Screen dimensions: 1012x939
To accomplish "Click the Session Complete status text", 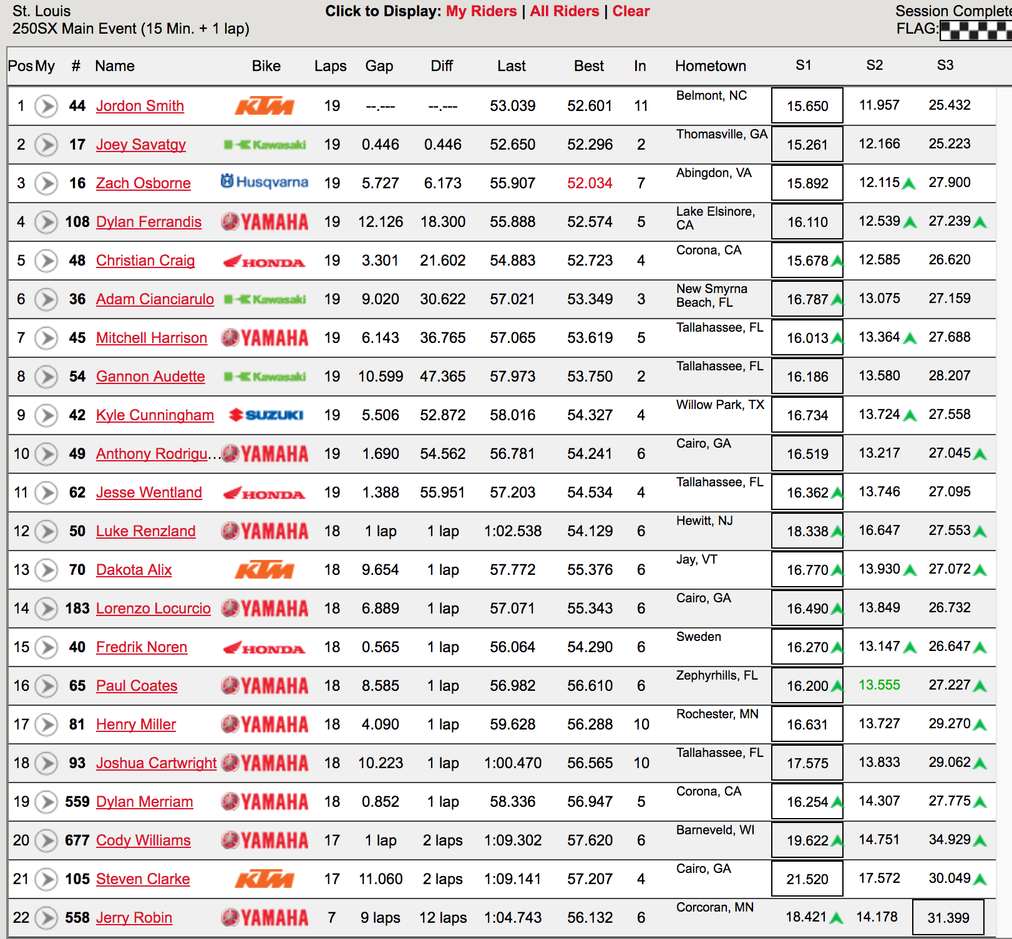I will coord(953,11).
